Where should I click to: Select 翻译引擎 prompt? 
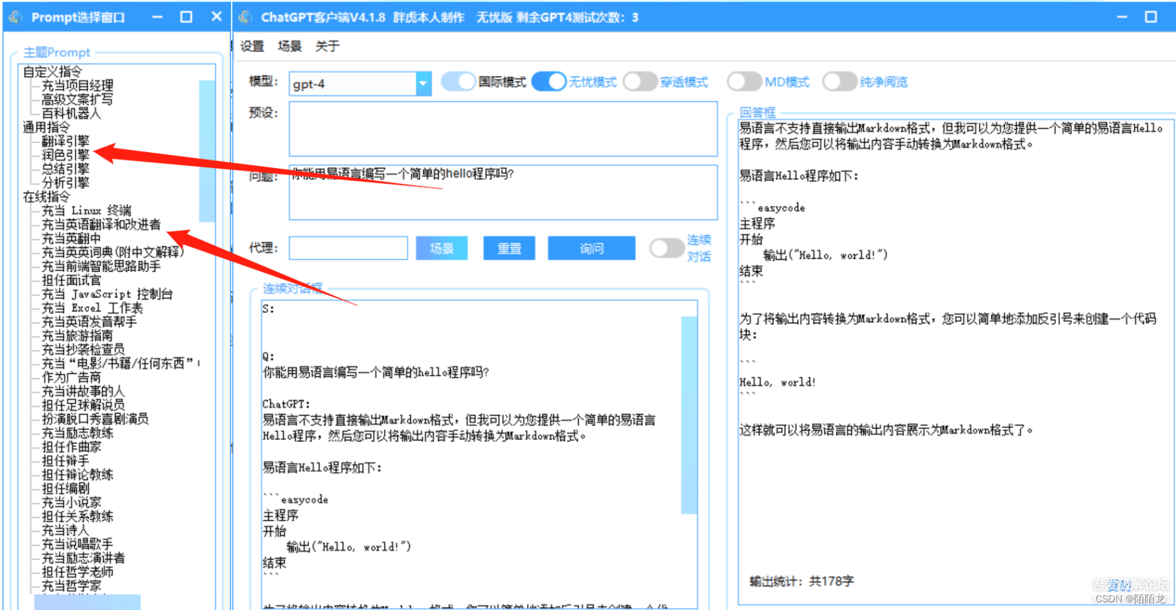point(66,141)
